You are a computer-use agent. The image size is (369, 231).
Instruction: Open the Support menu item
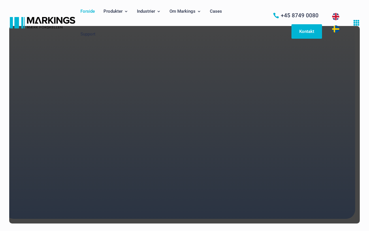pos(88,34)
